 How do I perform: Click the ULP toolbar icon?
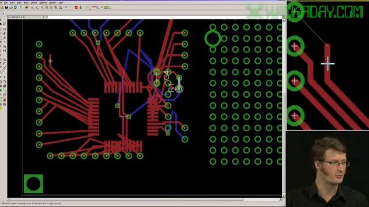[37, 7]
